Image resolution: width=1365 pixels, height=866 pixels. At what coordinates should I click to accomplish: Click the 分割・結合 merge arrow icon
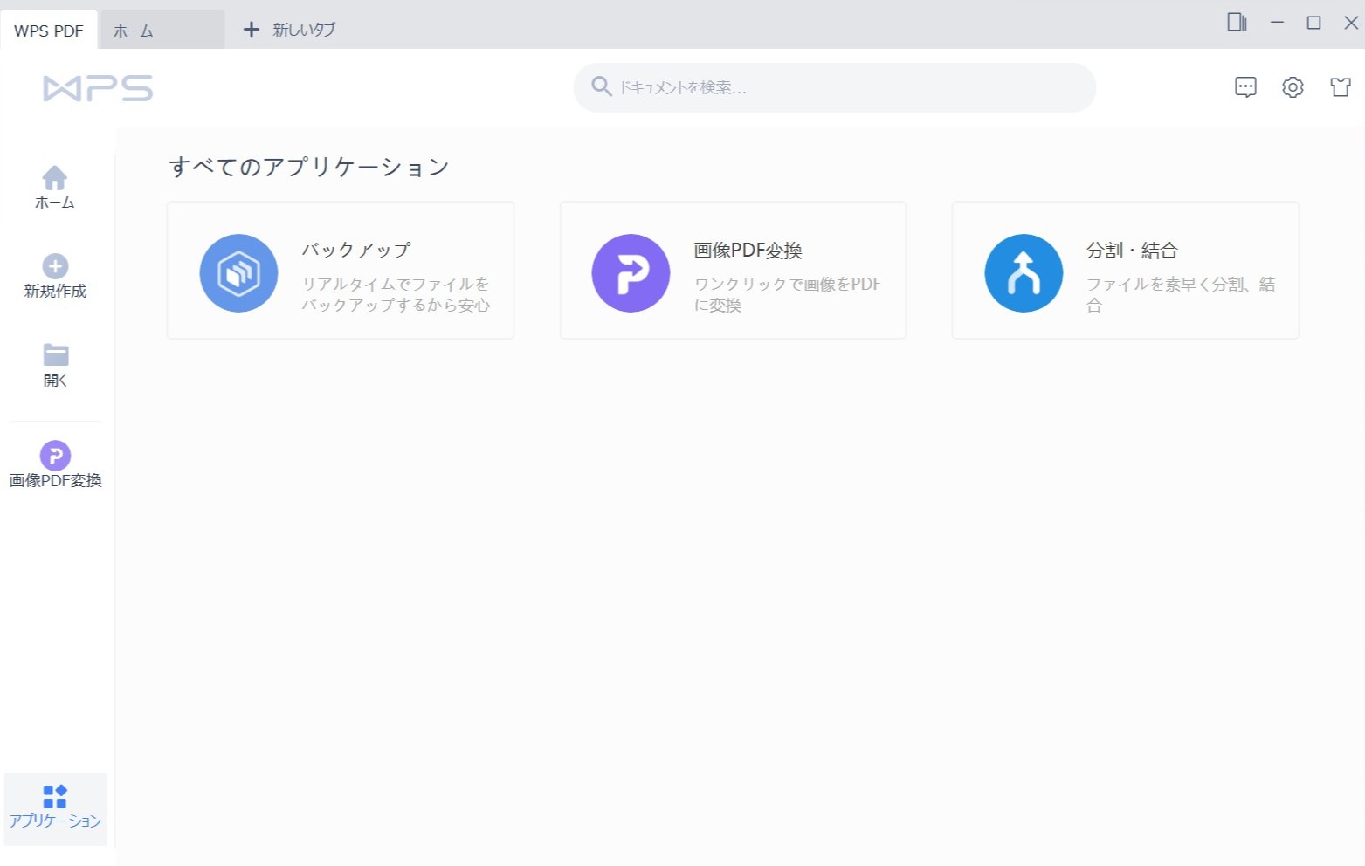click(1024, 273)
